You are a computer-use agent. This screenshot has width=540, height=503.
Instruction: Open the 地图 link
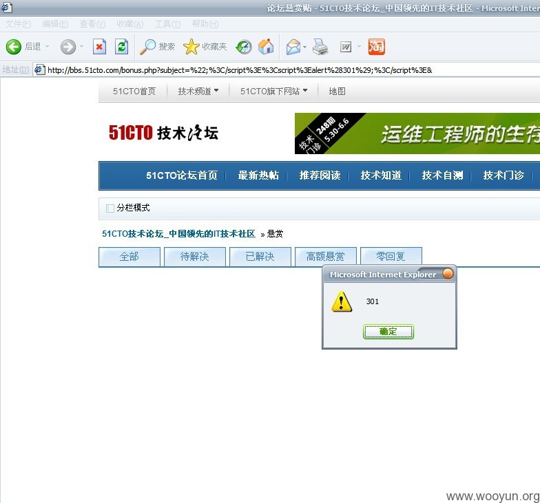[x=337, y=91]
